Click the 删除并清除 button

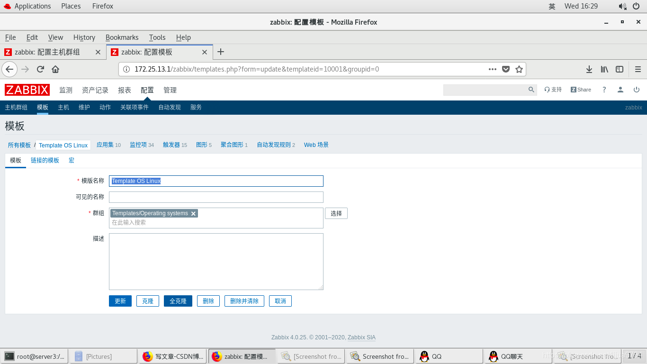tap(244, 301)
